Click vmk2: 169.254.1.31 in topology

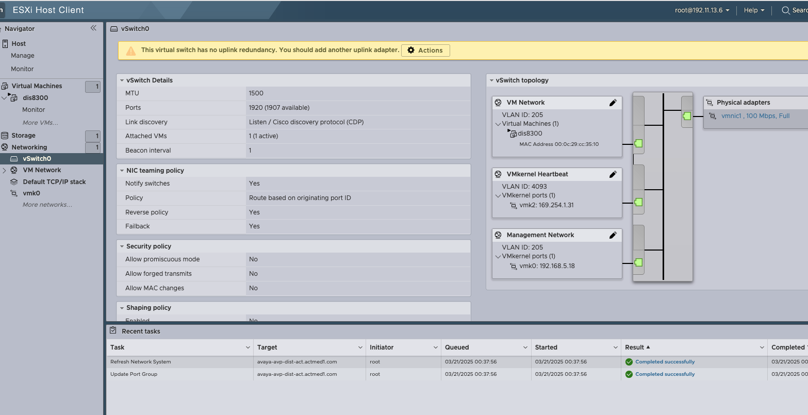point(547,205)
